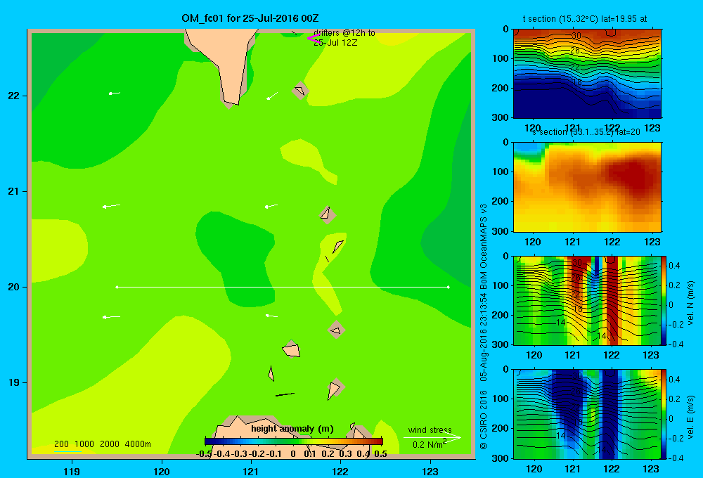Viewport: 703px width, 478px height.
Task: Select the white current arrow near 20.8N 119.4E
Action: 111,206
